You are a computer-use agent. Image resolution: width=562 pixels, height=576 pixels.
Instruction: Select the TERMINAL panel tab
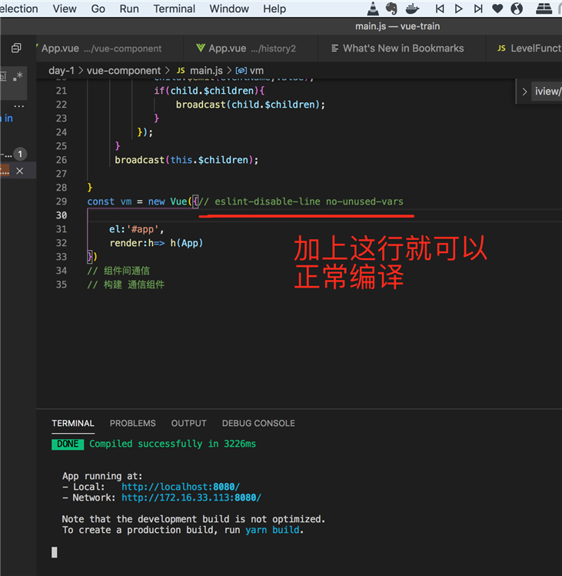click(73, 423)
